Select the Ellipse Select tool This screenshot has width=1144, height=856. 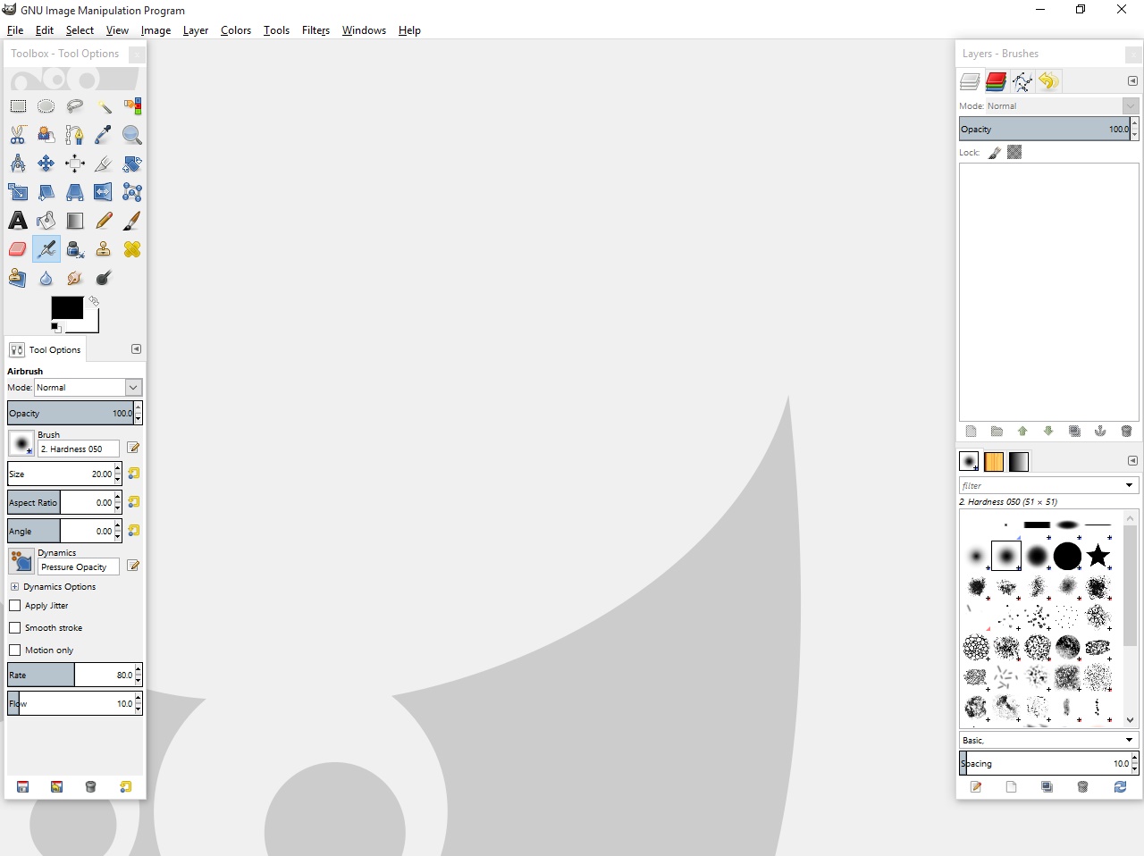click(46, 106)
